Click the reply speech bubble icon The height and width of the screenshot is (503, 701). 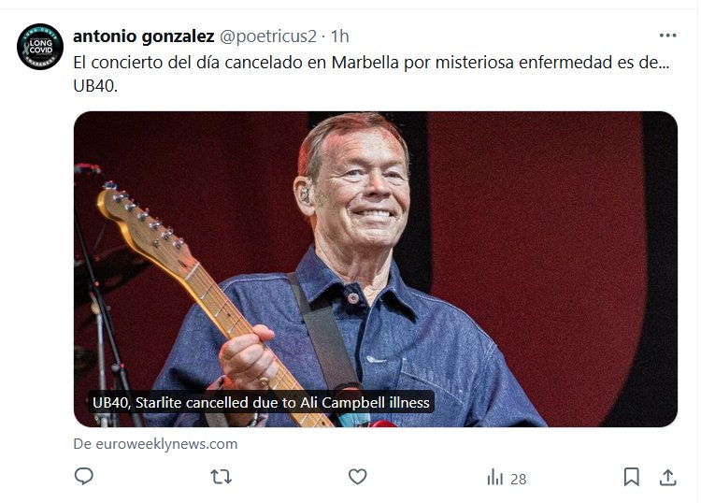click(83, 477)
